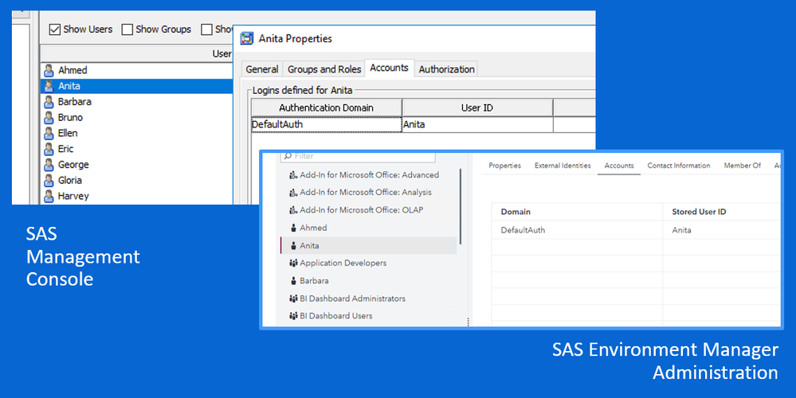
Task: Click role icon for Add-In for Microsoft Office: Advanced
Action: (x=293, y=175)
